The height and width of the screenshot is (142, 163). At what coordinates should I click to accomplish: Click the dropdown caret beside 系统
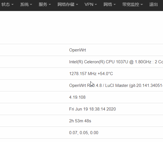(31, 4)
